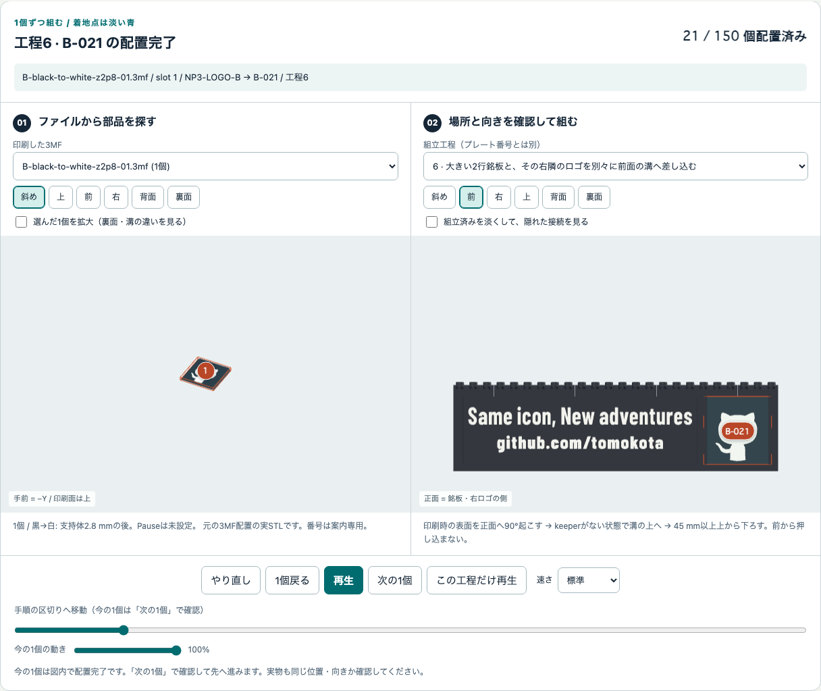
Task: Click the step 02 badge icon
Action: click(433, 122)
